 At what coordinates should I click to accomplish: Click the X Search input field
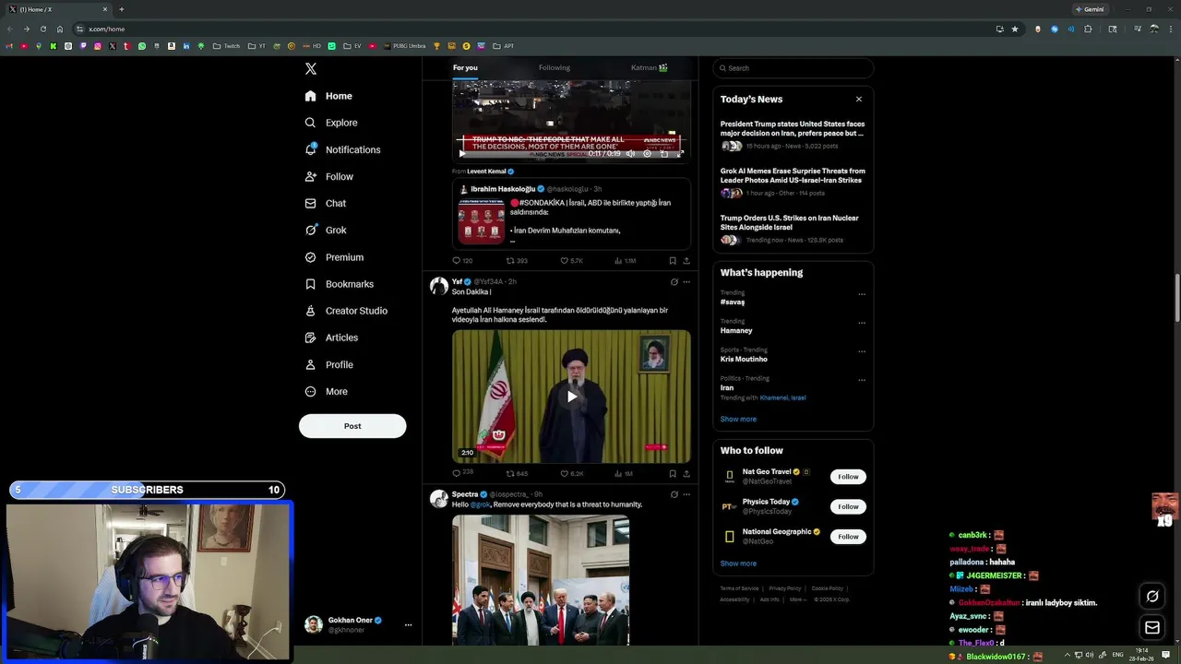(793, 68)
